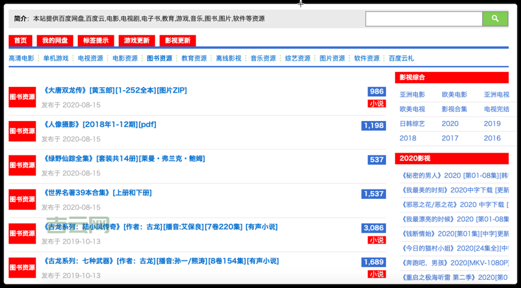Select 亚洲电影 in the 影视综合 panel

tap(412, 94)
